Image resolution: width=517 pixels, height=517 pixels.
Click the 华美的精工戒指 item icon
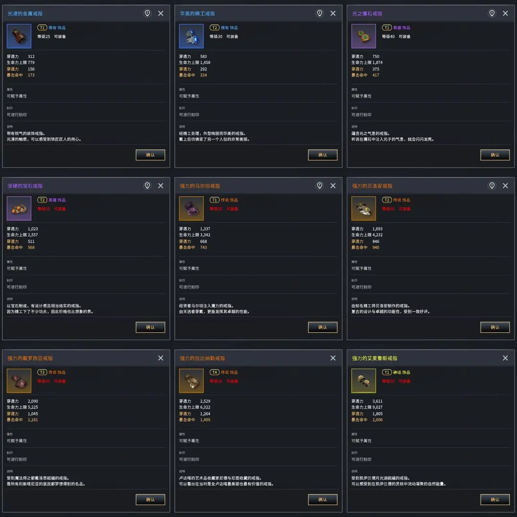pos(191,36)
